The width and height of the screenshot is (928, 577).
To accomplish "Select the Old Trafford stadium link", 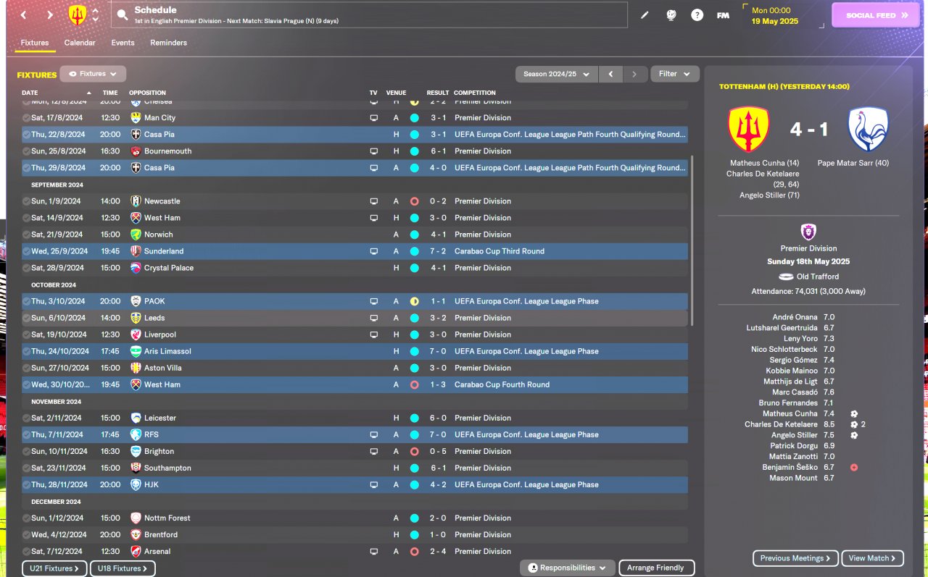I will pos(817,277).
